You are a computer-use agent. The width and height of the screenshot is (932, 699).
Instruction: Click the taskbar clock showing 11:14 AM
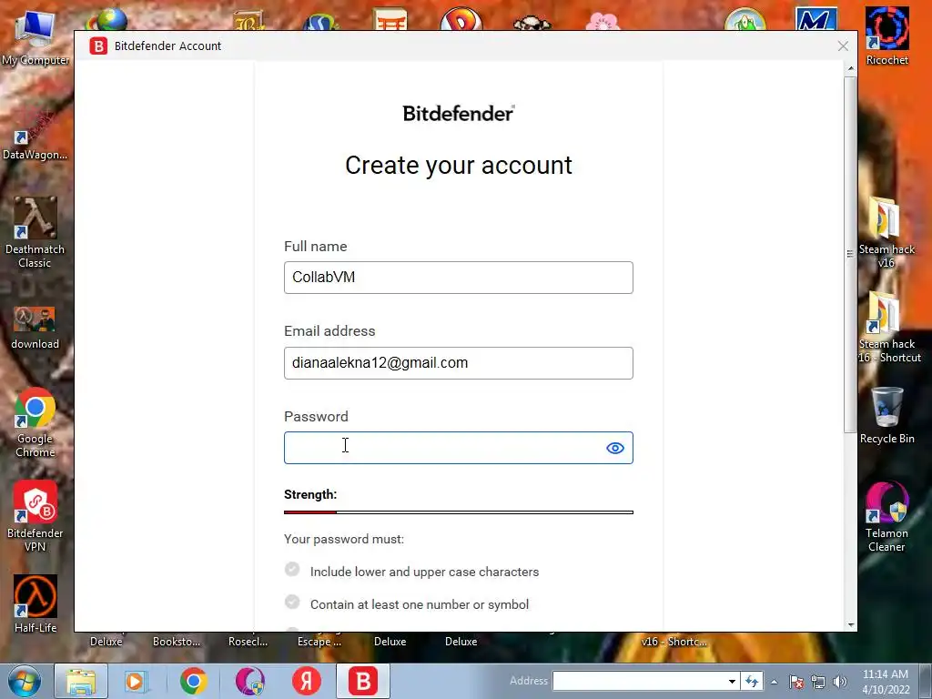(x=886, y=681)
